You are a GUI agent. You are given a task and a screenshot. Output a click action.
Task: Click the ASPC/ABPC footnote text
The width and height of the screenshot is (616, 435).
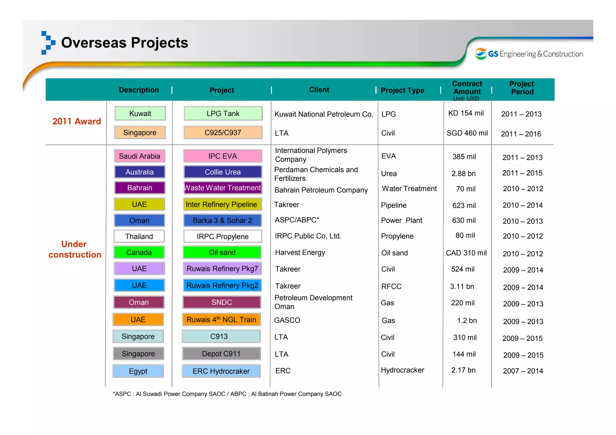coord(227,394)
